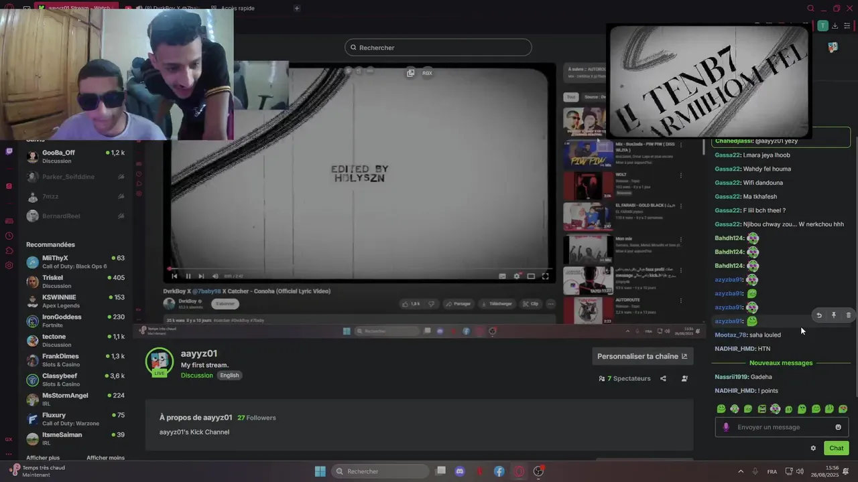Click the chat message input field

[782, 427]
